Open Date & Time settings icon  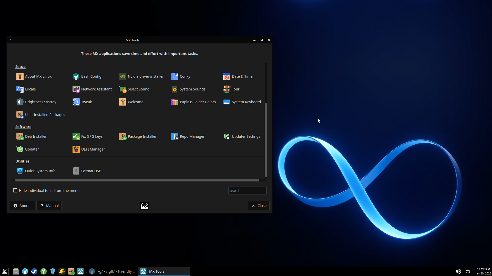click(227, 76)
